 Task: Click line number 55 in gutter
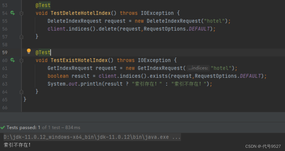click(5, 21)
